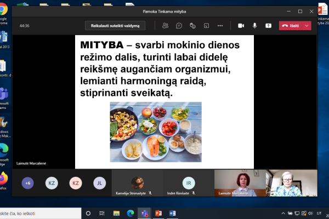Open Google Chrome desktop shortcut

point(4,14)
